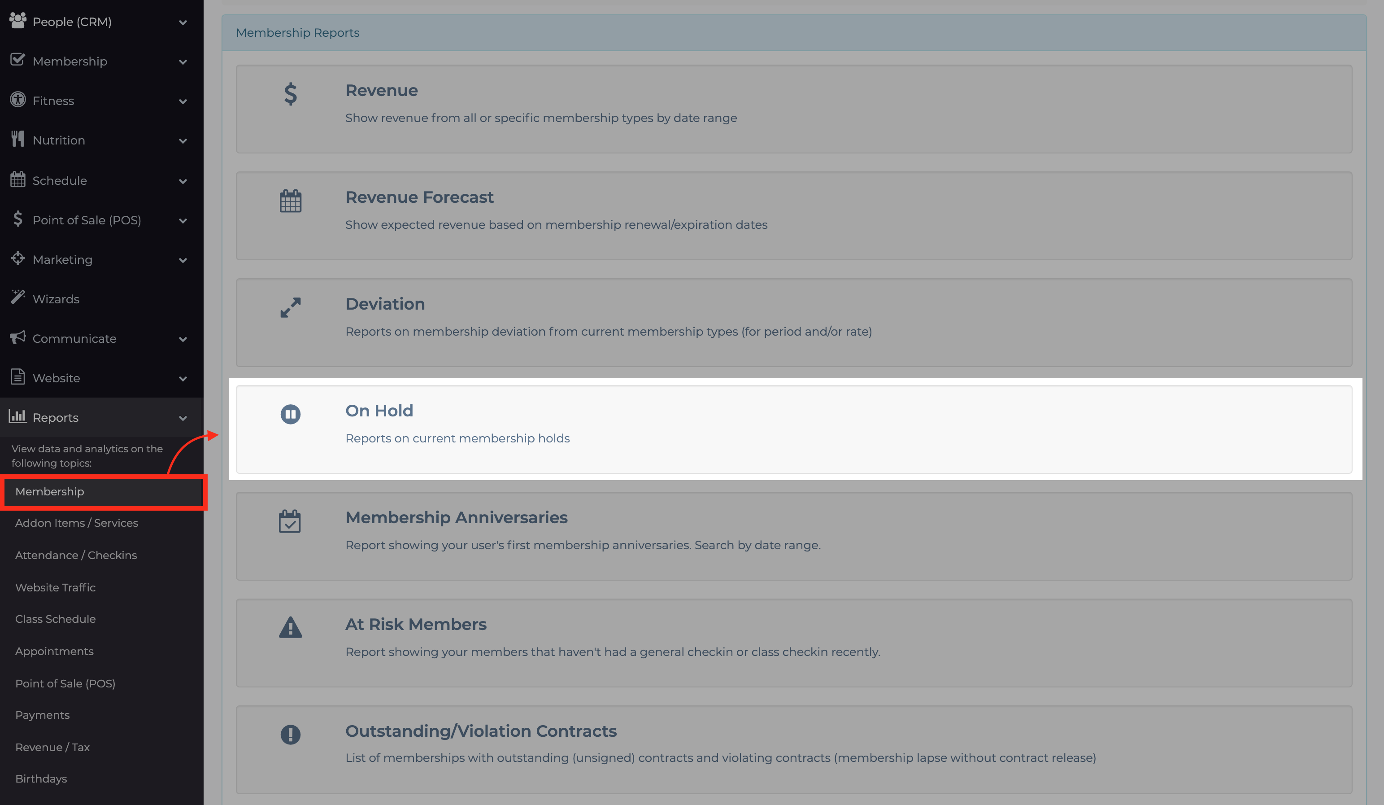This screenshot has height=805, width=1384.
Task: Open the At Risk Members report link
Action: pos(416,624)
